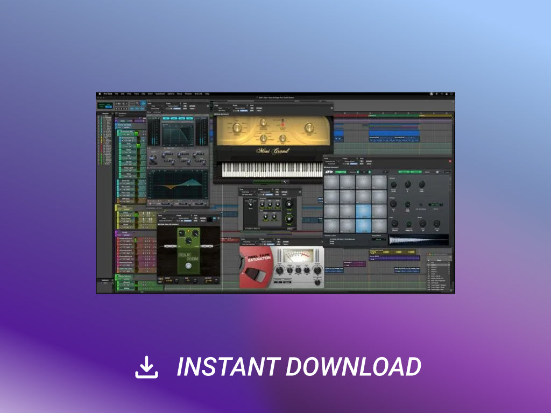Open the File menu
The height and width of the screenshot is (413, 551).
tap(116, 94)
